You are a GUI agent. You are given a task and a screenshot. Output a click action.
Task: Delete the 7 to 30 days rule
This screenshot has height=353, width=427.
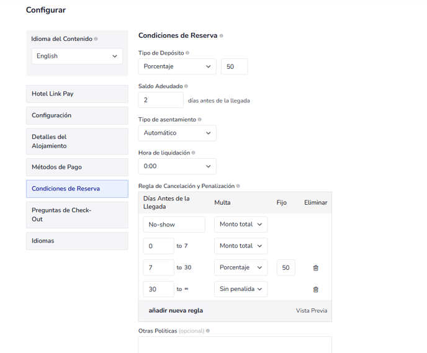(x=315, y=268)
